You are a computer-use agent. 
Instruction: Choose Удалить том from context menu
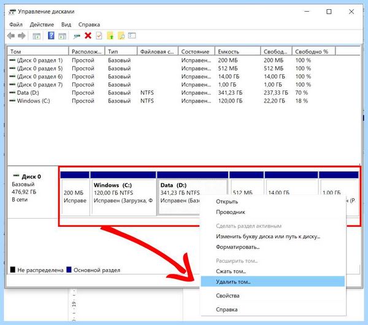[273, 281]
